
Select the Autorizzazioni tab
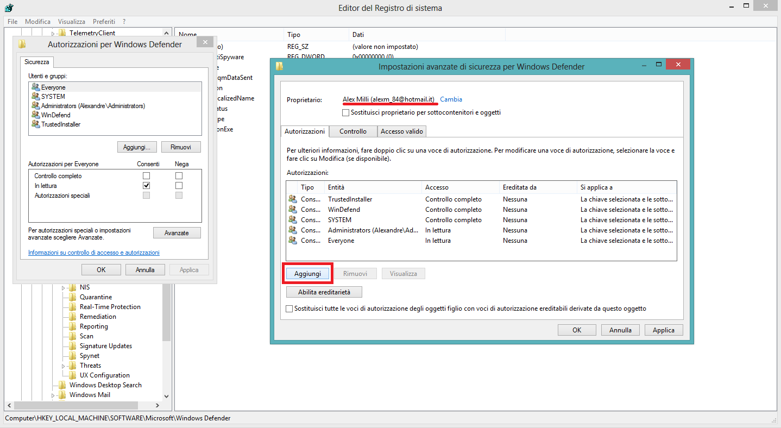coord(305,131)
